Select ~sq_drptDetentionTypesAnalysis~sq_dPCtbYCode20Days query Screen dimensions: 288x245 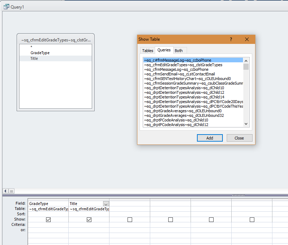tap(193, 102)
